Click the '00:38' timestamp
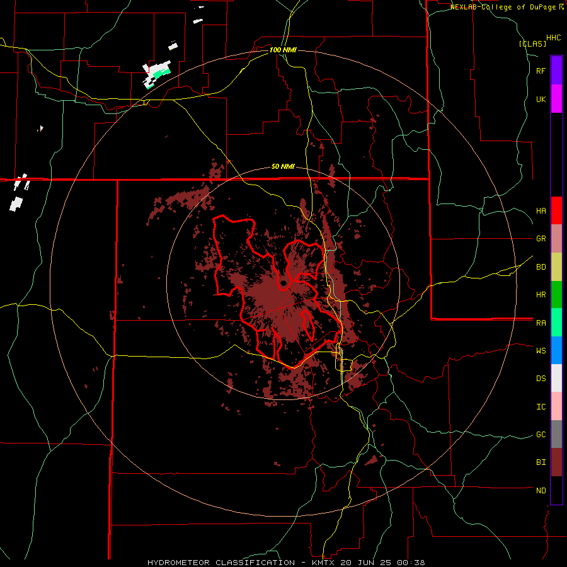Image resolution: width=567 pixels, height=567 pixels. 412,563
